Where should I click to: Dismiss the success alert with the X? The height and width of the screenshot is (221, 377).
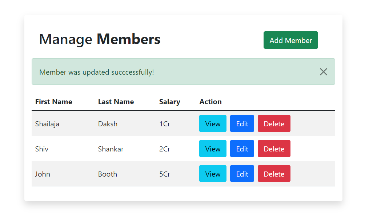pos(323,72)
